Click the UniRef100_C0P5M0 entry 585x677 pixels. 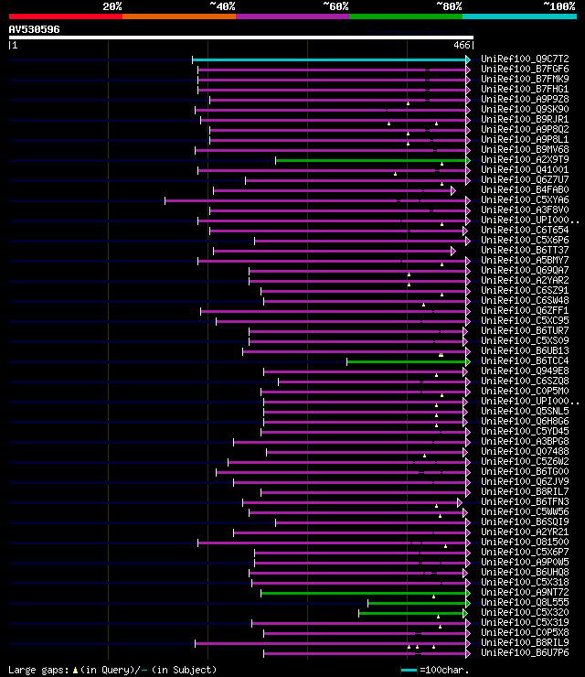tap(525, 392)
